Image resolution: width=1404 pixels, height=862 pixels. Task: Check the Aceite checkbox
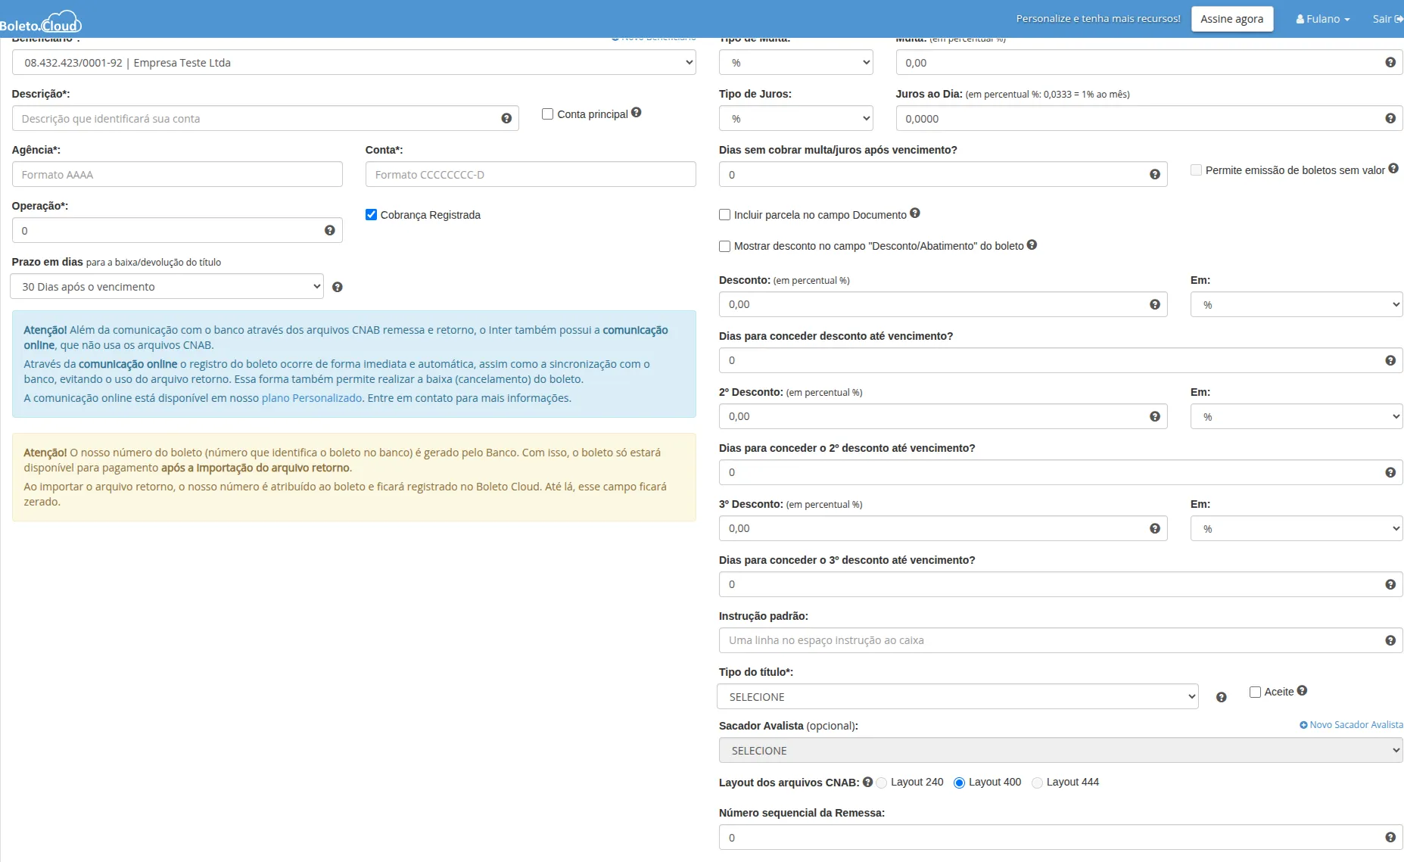click(1255, 692)
